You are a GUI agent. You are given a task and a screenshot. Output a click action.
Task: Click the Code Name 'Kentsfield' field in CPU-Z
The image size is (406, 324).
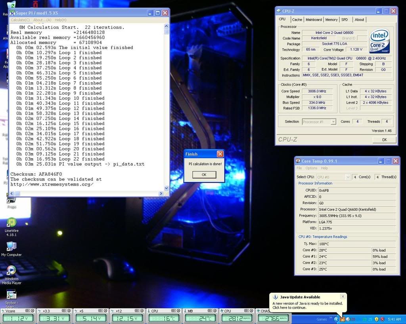tap(319, 38)
